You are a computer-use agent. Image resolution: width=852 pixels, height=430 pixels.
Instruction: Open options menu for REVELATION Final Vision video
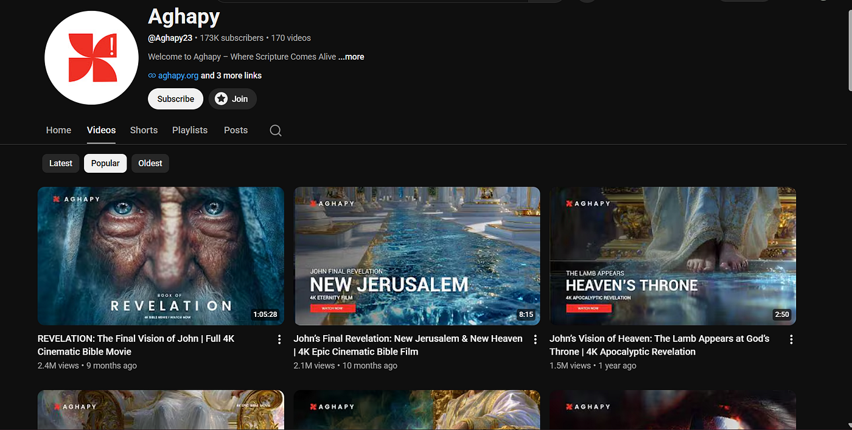tap(279, 339)
